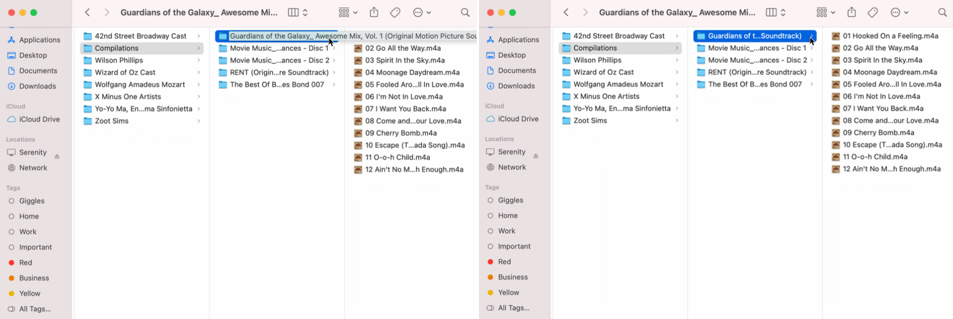Expand 42nd Street Broadway Cast chevron, left window
Viewport: 953px width, 319px height.
pos(199,36)
